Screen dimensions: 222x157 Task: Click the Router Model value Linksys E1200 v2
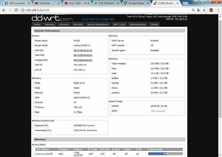82,46
